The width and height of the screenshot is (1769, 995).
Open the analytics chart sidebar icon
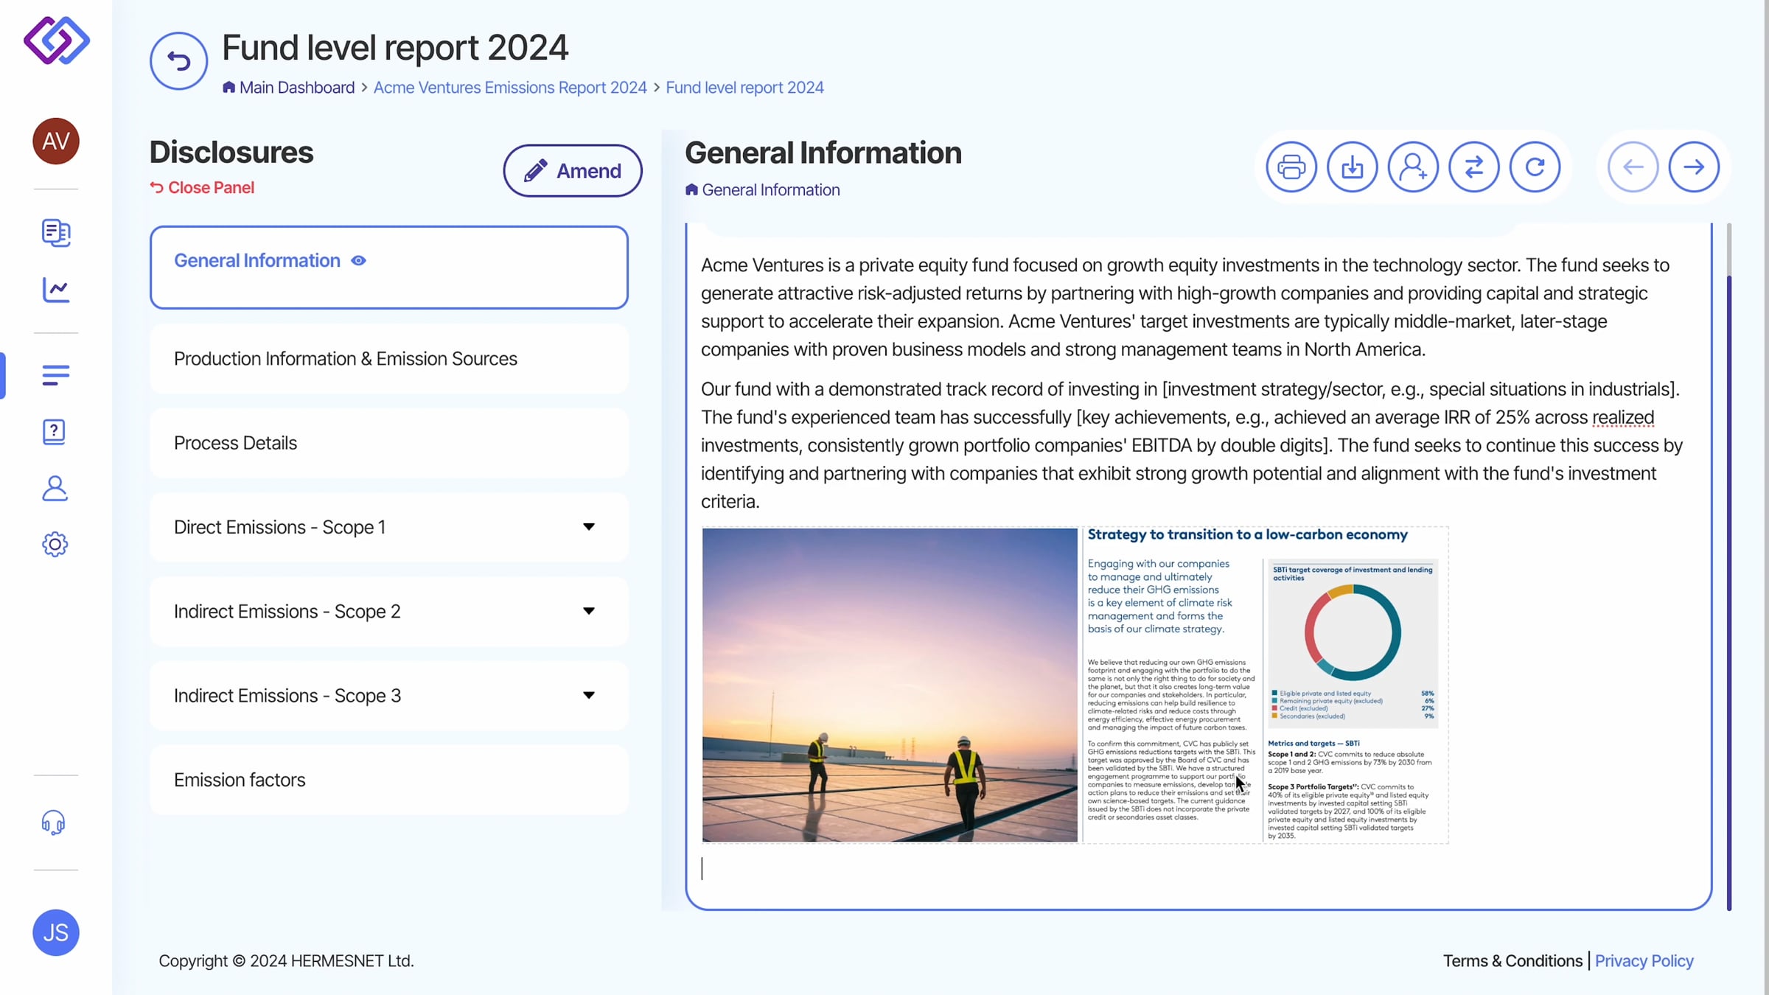tap(55, 290)
